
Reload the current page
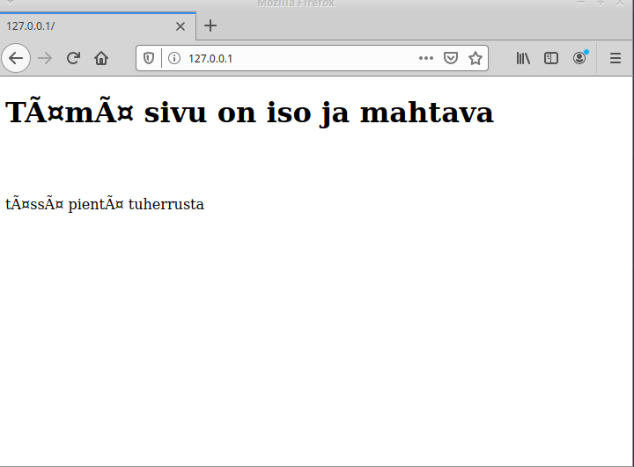(73, 58)
